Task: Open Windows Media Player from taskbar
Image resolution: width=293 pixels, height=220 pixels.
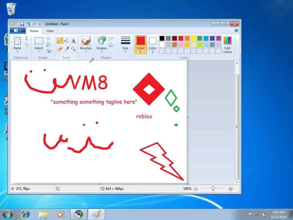Action: (x=60, y=214)
